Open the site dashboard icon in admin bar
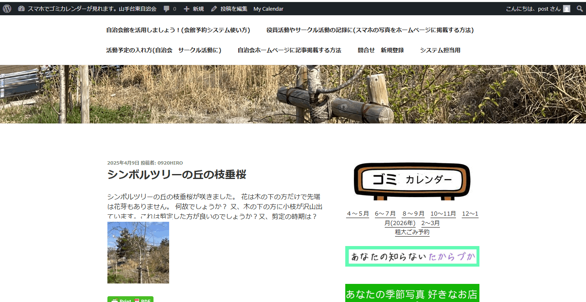Viewport: 586px width, 302px height. tap(21, 9)
